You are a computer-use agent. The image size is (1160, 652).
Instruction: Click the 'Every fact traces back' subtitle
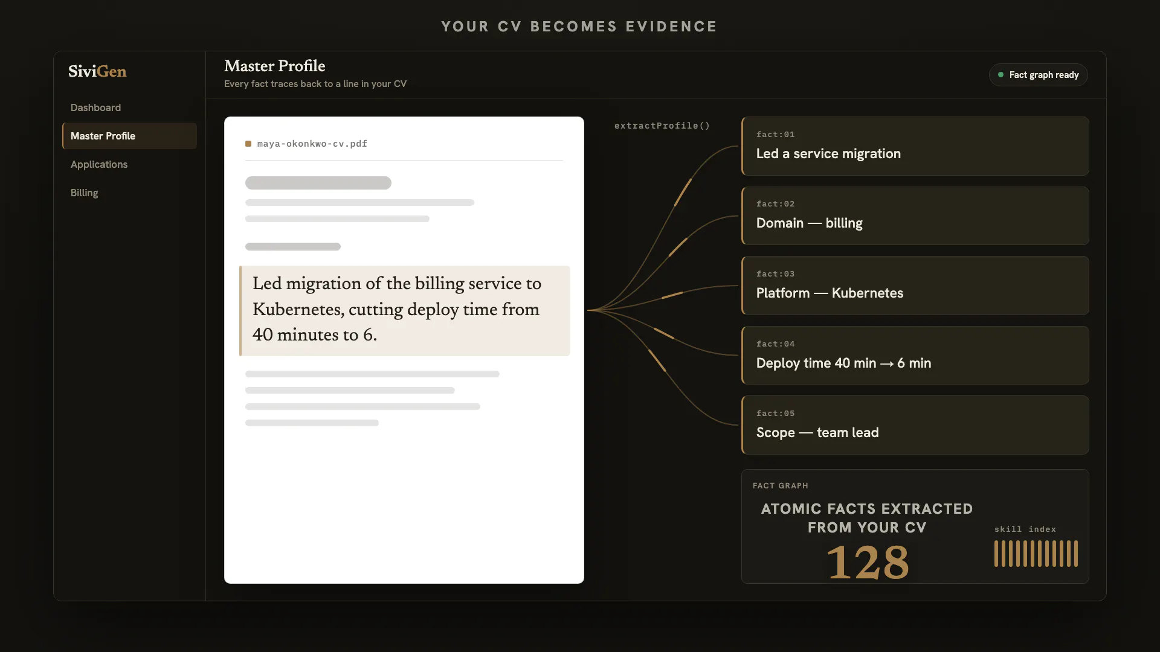pyautogui.click(x=315, y=84)
